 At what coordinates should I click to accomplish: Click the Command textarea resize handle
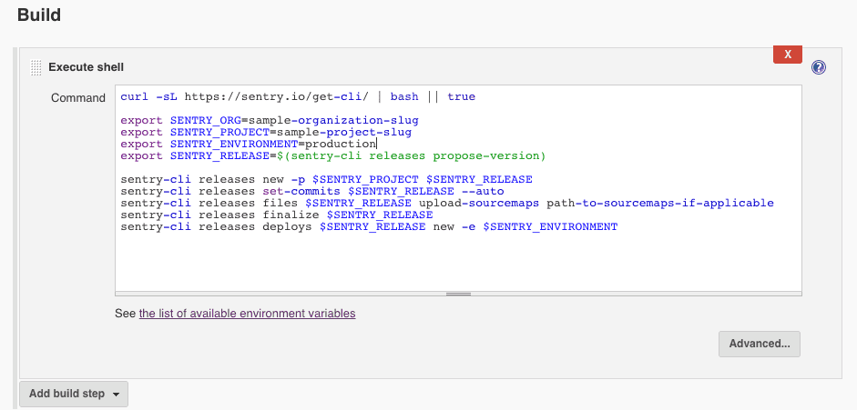click(x=458, y=294)
